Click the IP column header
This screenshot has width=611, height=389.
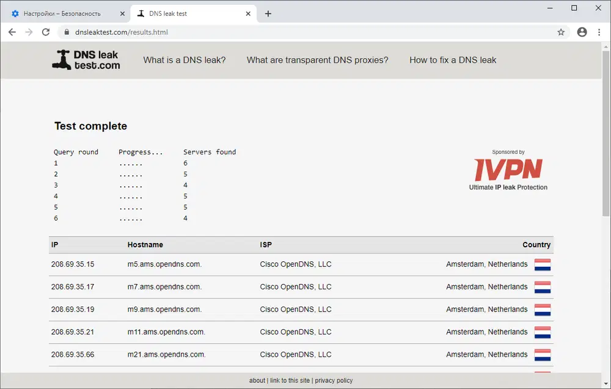tap(54, 244)
